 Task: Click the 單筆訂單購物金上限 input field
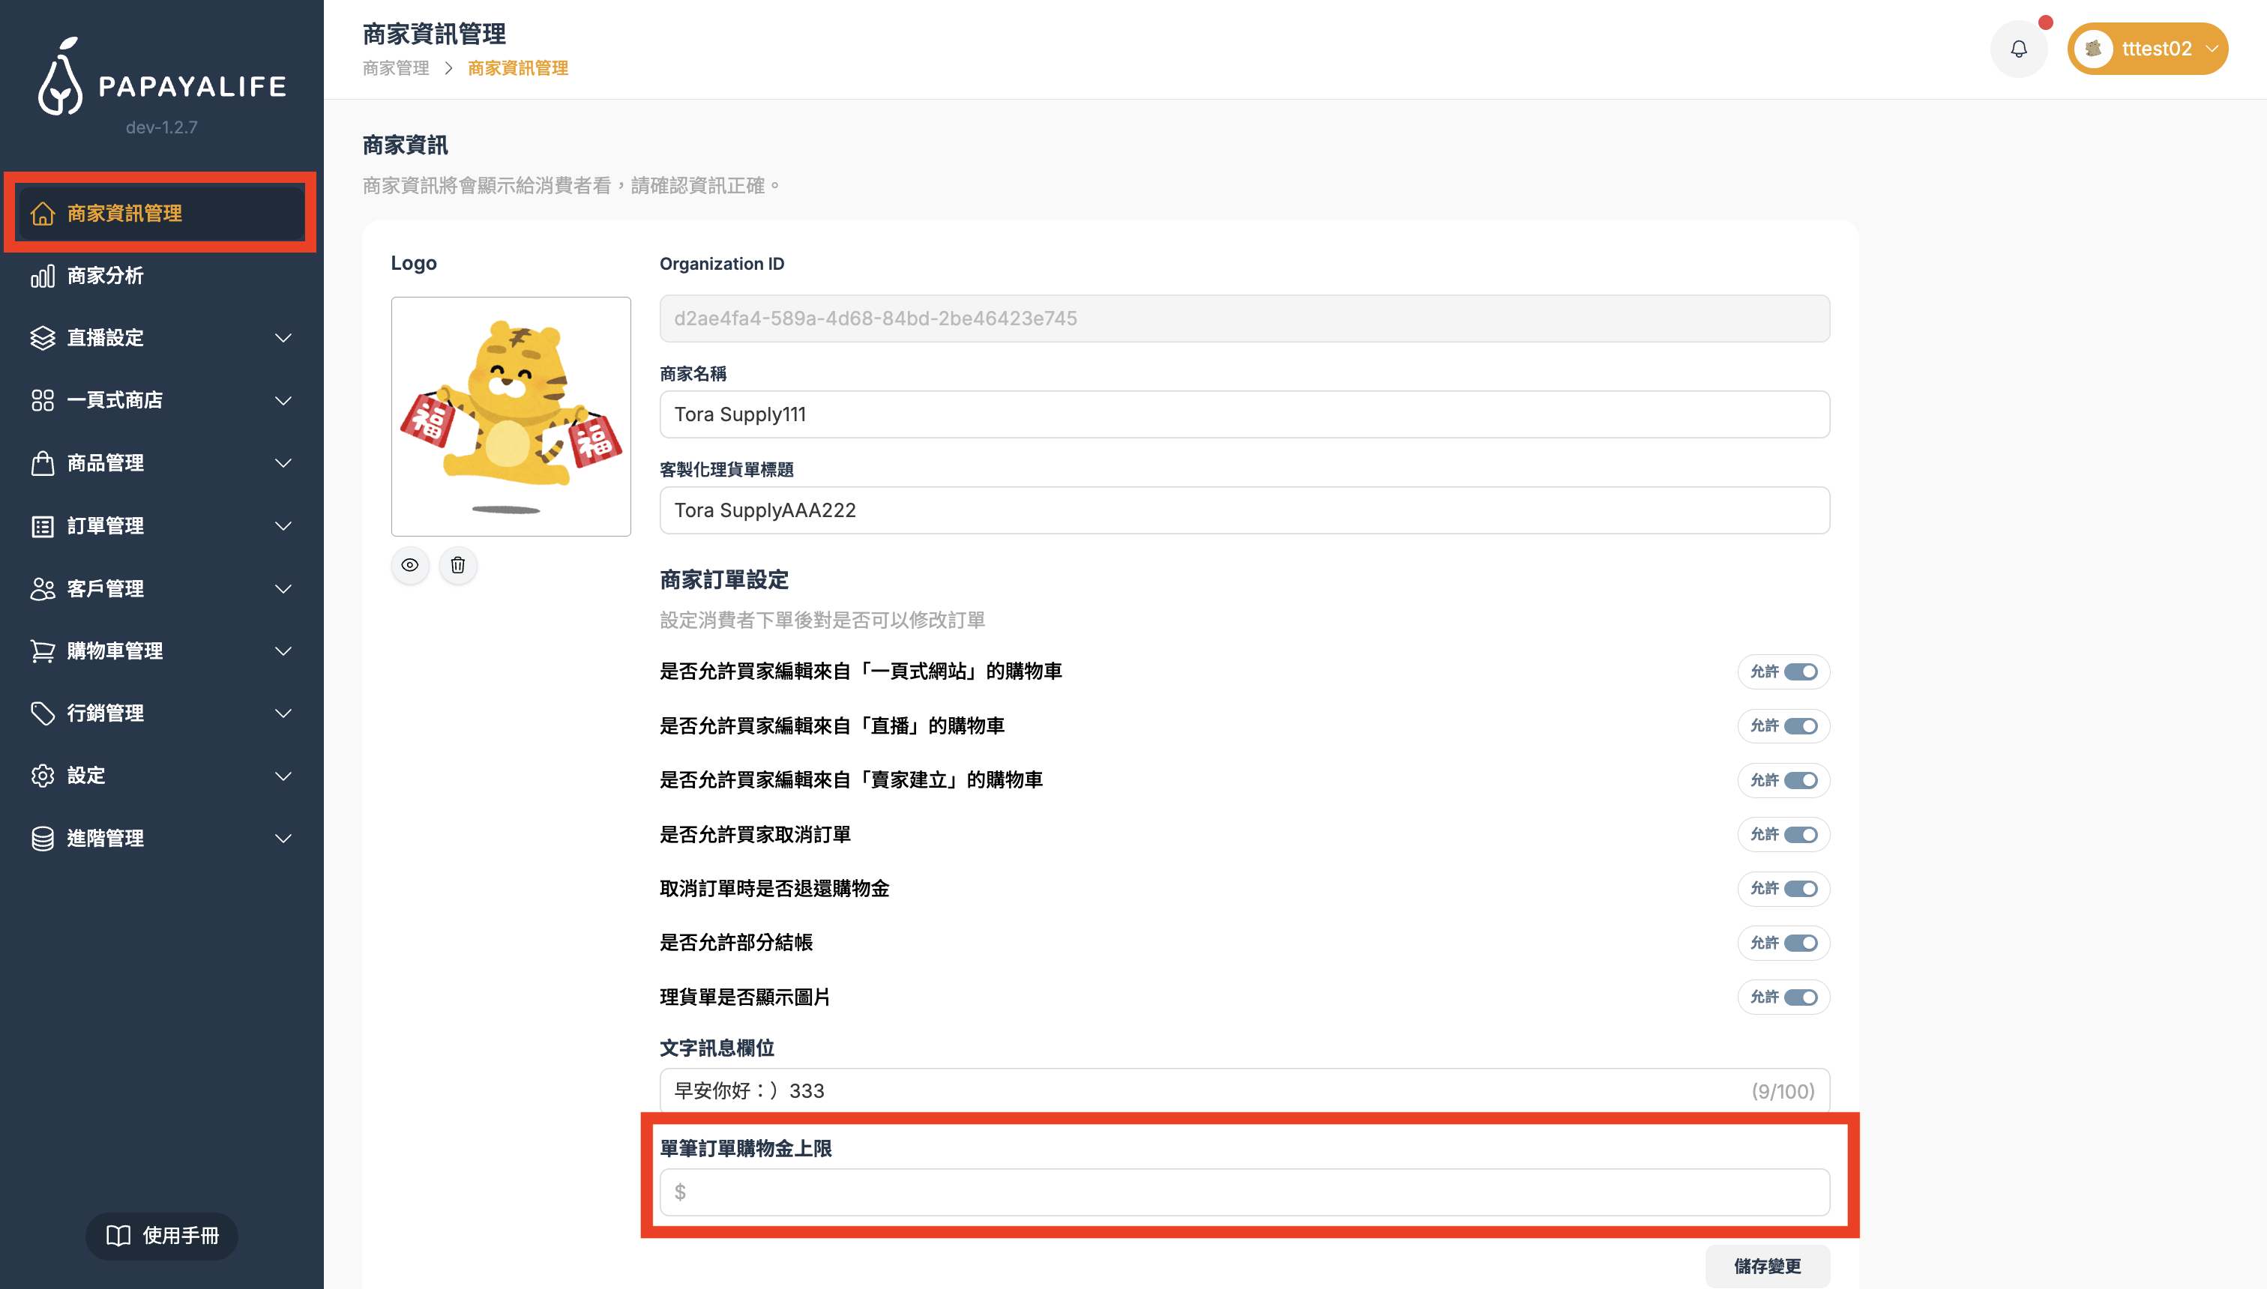pyautogui.click(x=1244, y=1192)
